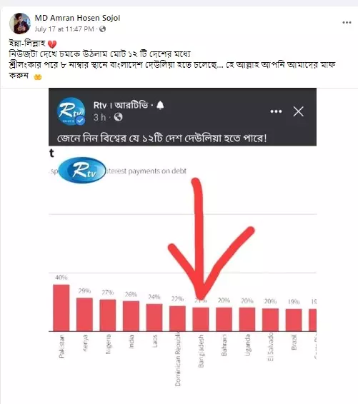Click globe icon next to 3 h
Image resolution: width=358 pixels, height=404 pixels.
coord(119,117)
